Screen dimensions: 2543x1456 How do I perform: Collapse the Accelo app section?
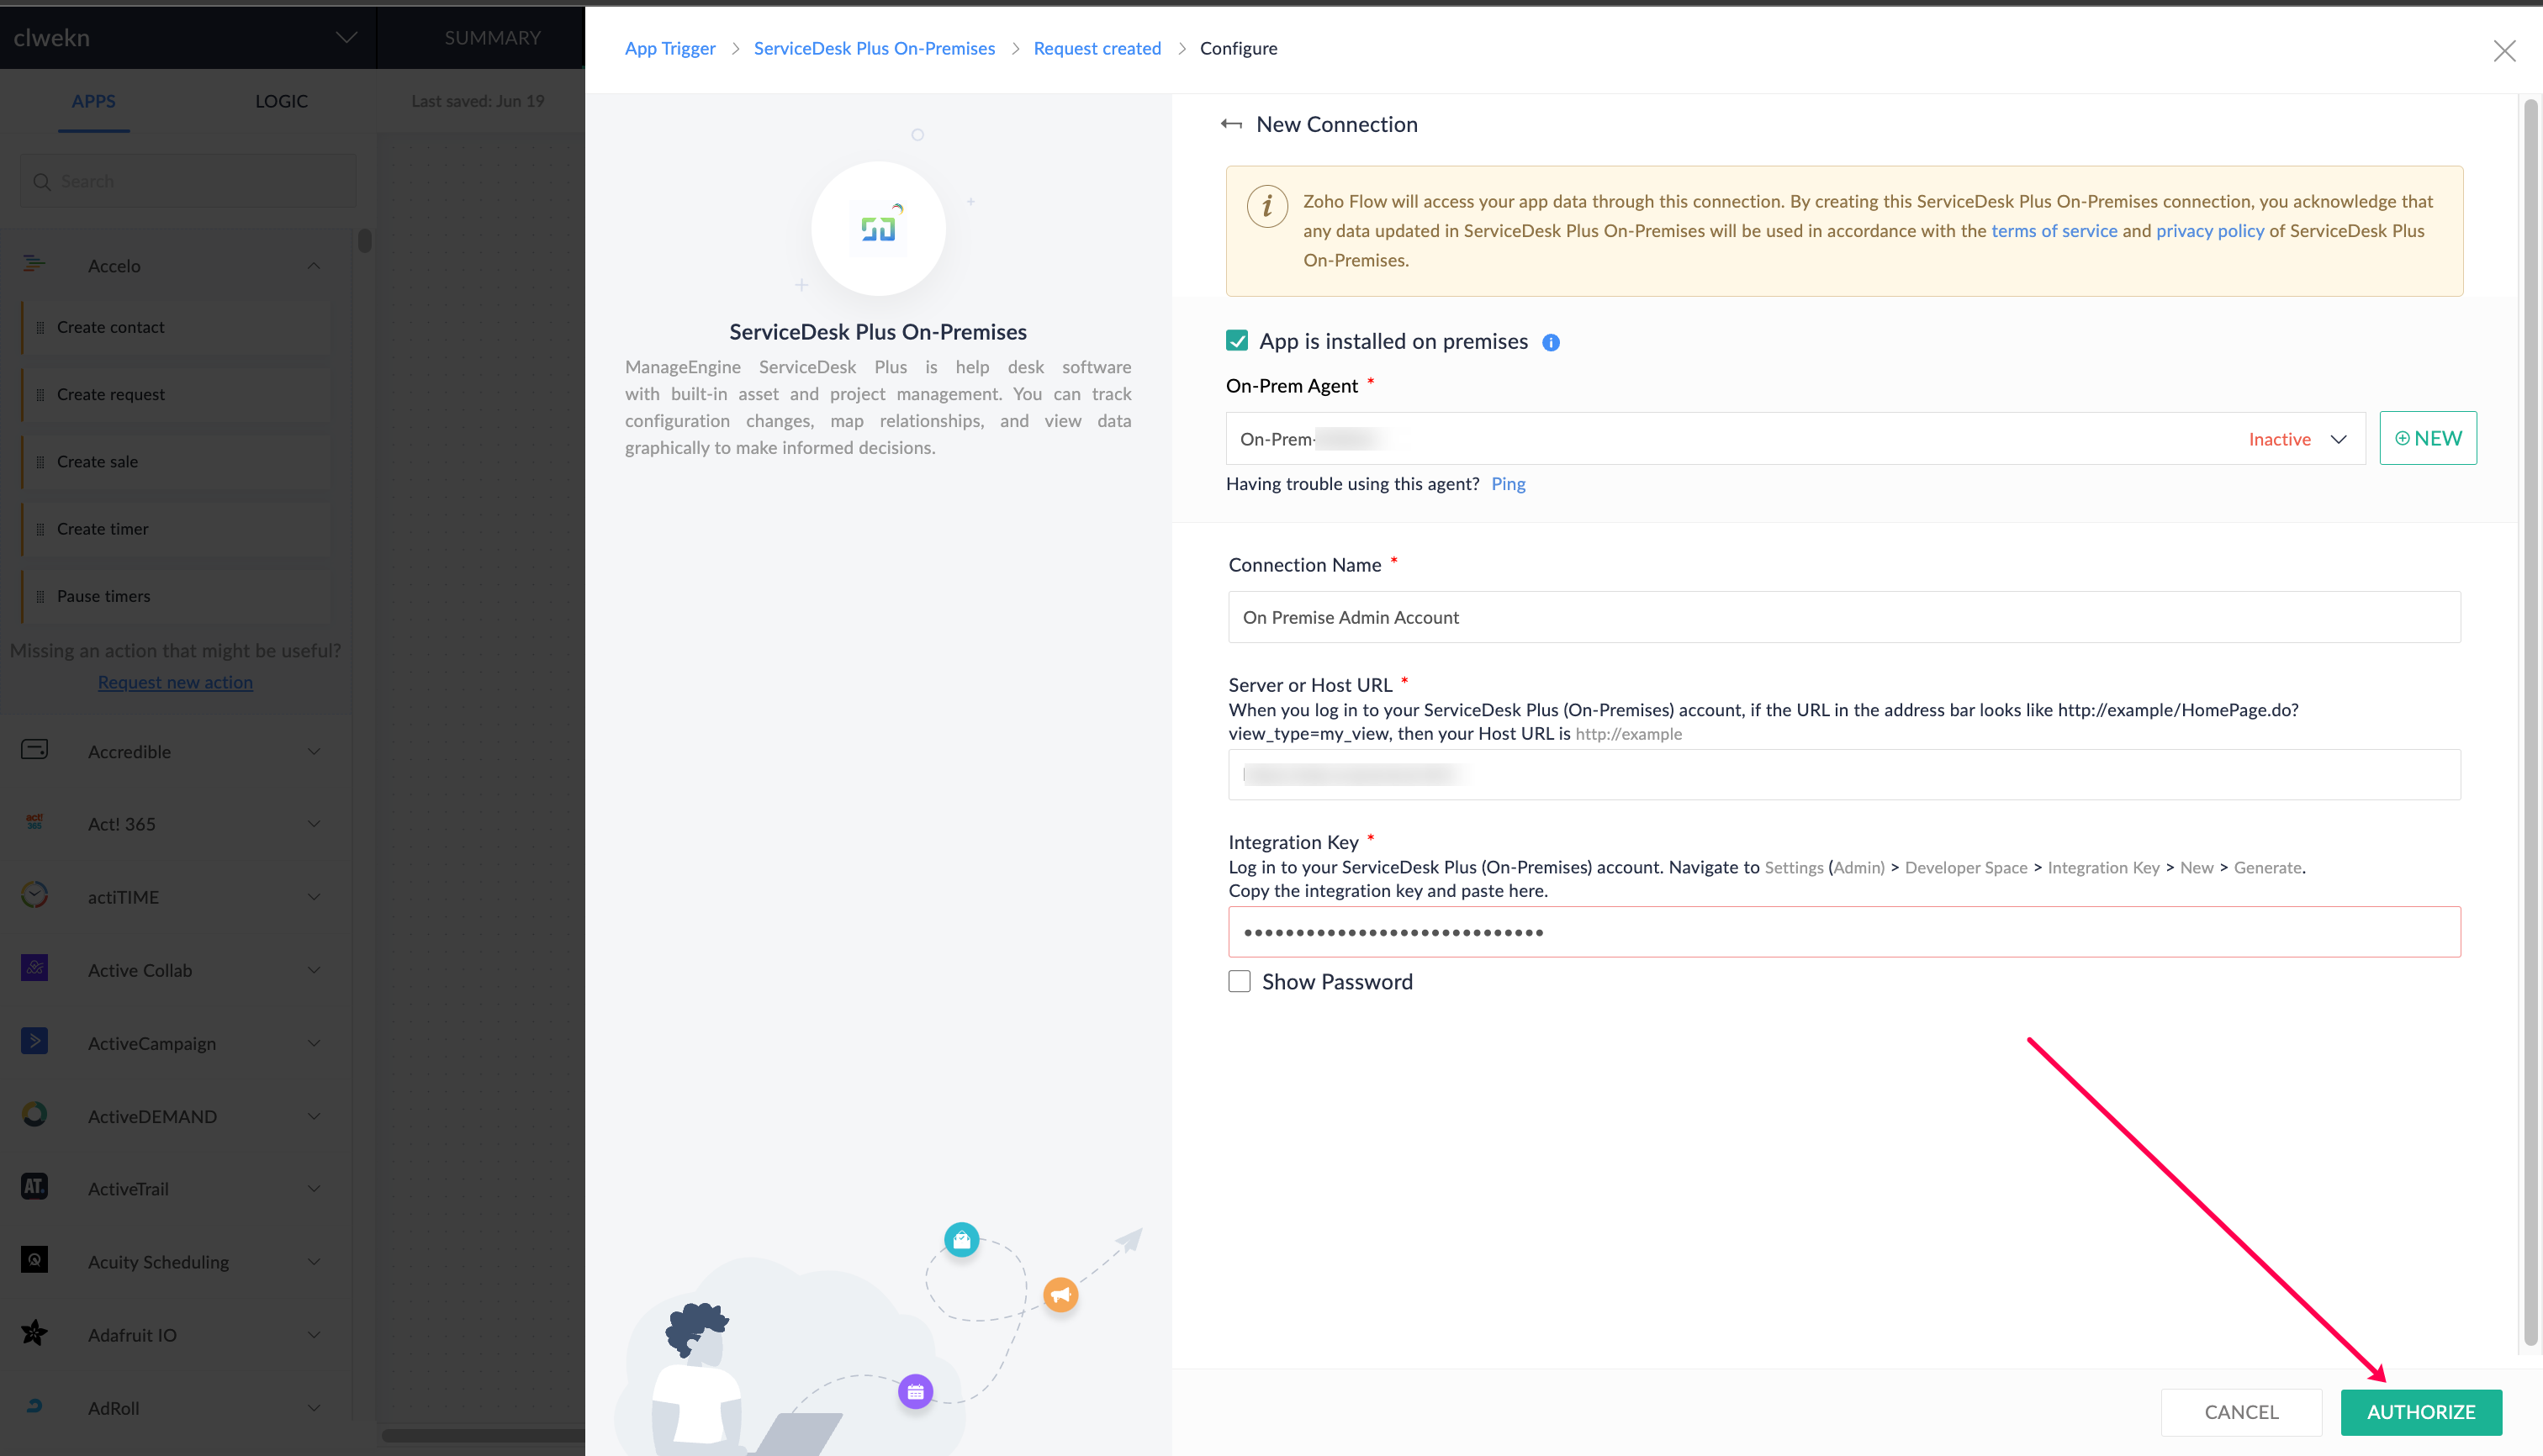(313, 266)
